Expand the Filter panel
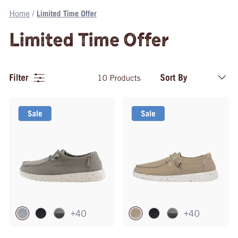Screen dimensions: 238x238 point(19,78)
